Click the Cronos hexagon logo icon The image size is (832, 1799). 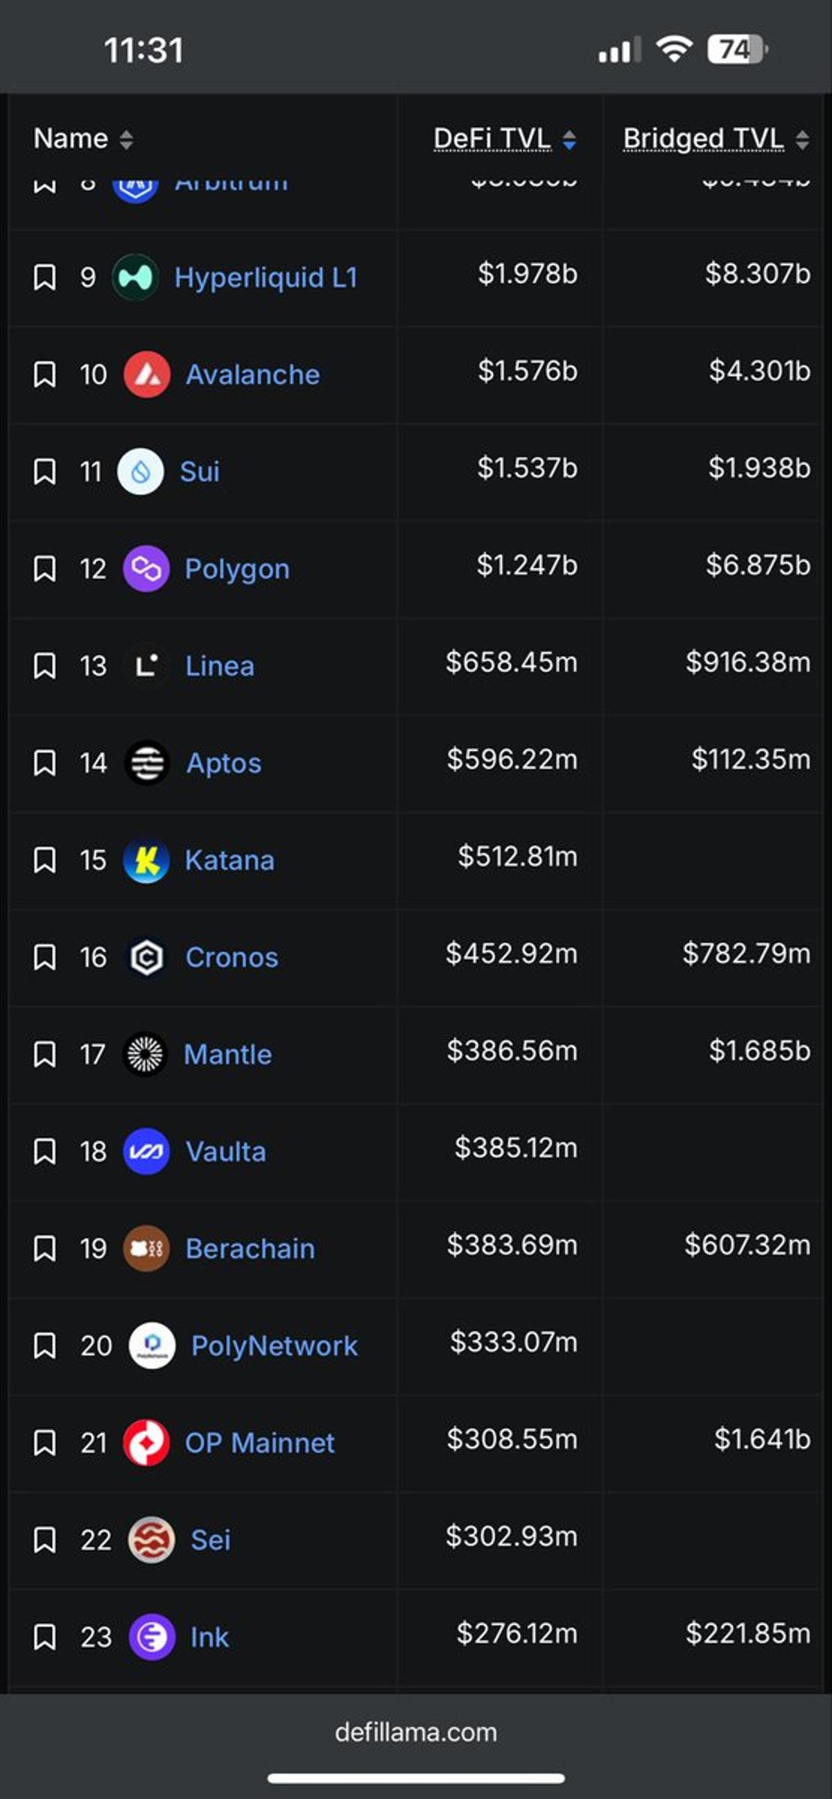[146, 957]
